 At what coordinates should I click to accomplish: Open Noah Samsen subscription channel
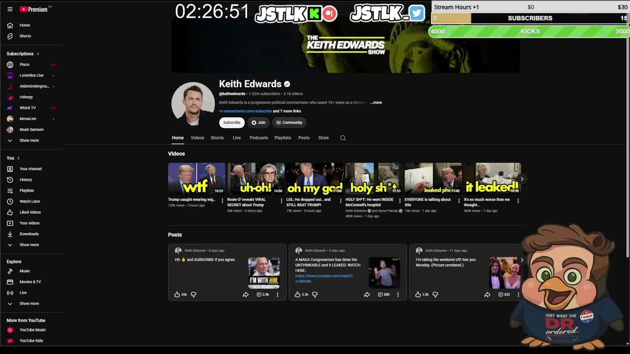pyautogui.click(x=31, y=130)
